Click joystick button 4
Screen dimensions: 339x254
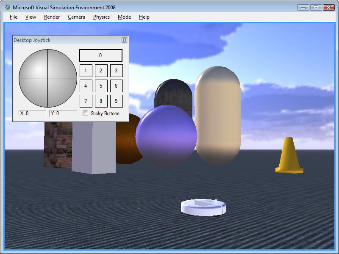point(86,86)
